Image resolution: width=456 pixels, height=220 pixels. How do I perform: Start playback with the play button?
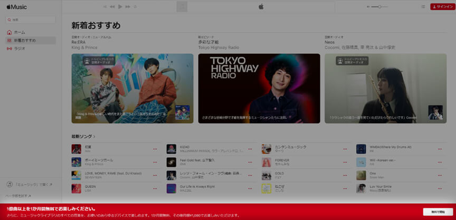click(x=120, y=7)
